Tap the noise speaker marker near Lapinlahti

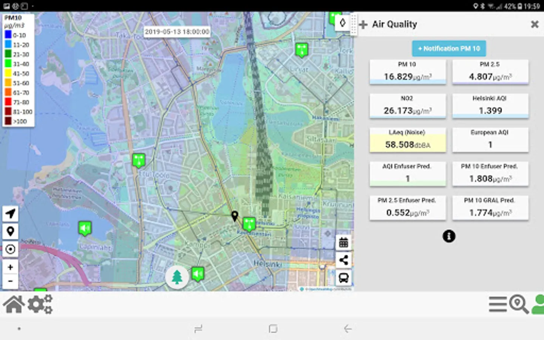85,229
